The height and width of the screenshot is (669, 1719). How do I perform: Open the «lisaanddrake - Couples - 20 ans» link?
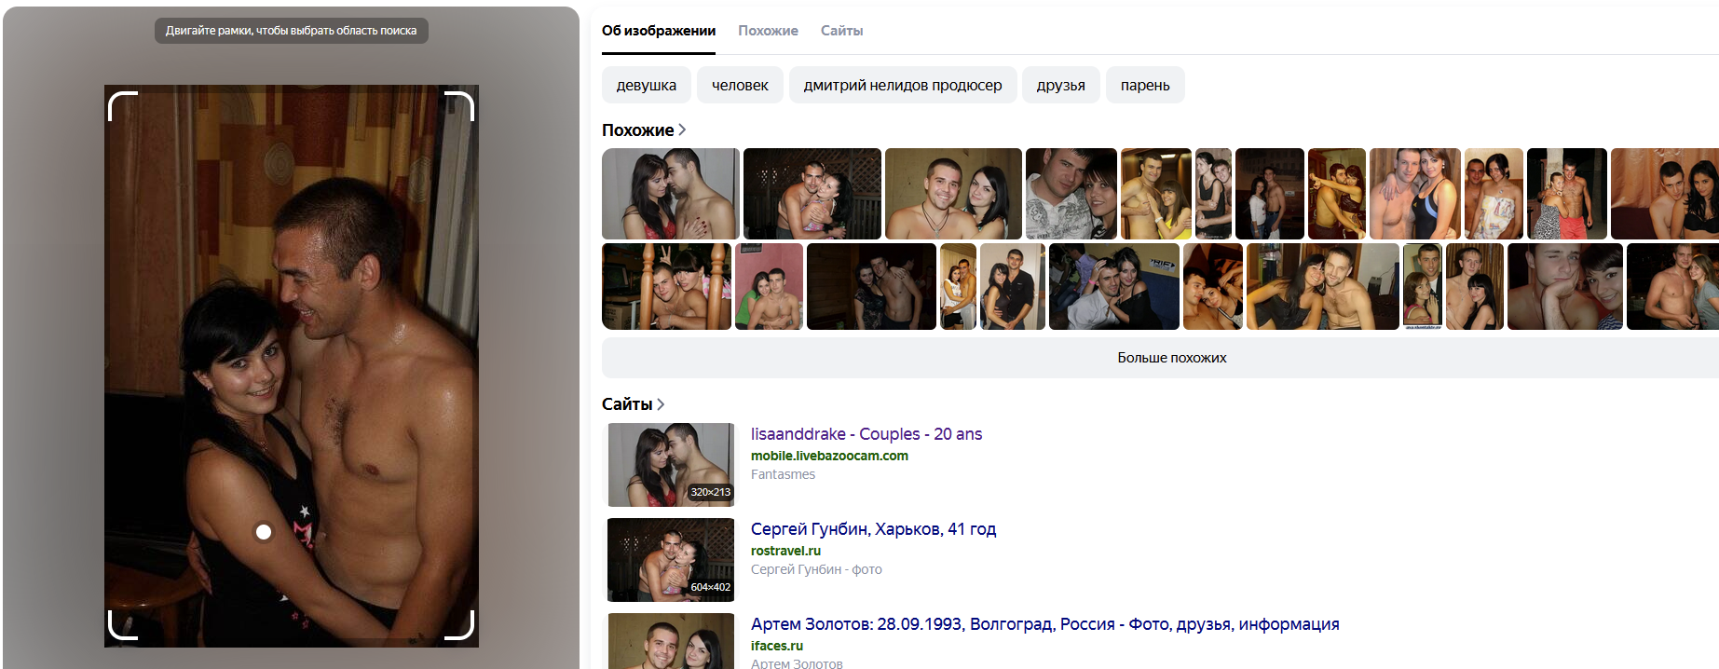coord(866,434)
